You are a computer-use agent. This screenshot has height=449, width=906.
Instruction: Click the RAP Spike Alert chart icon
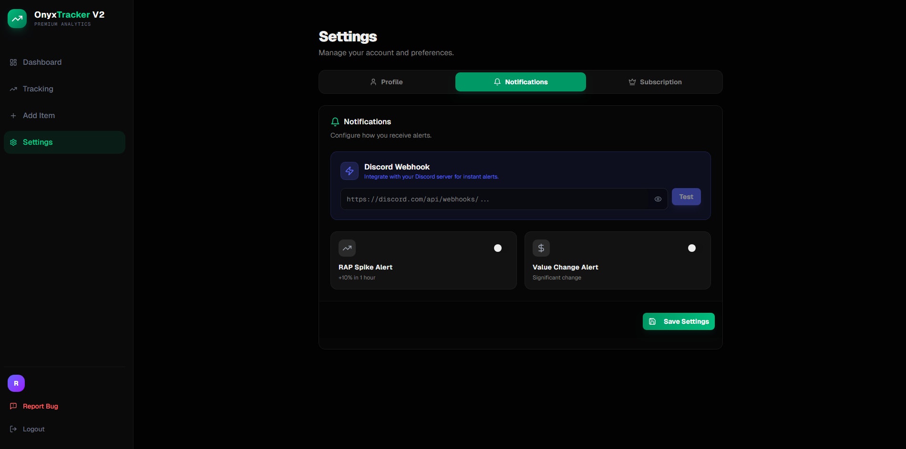click(347, 248)
